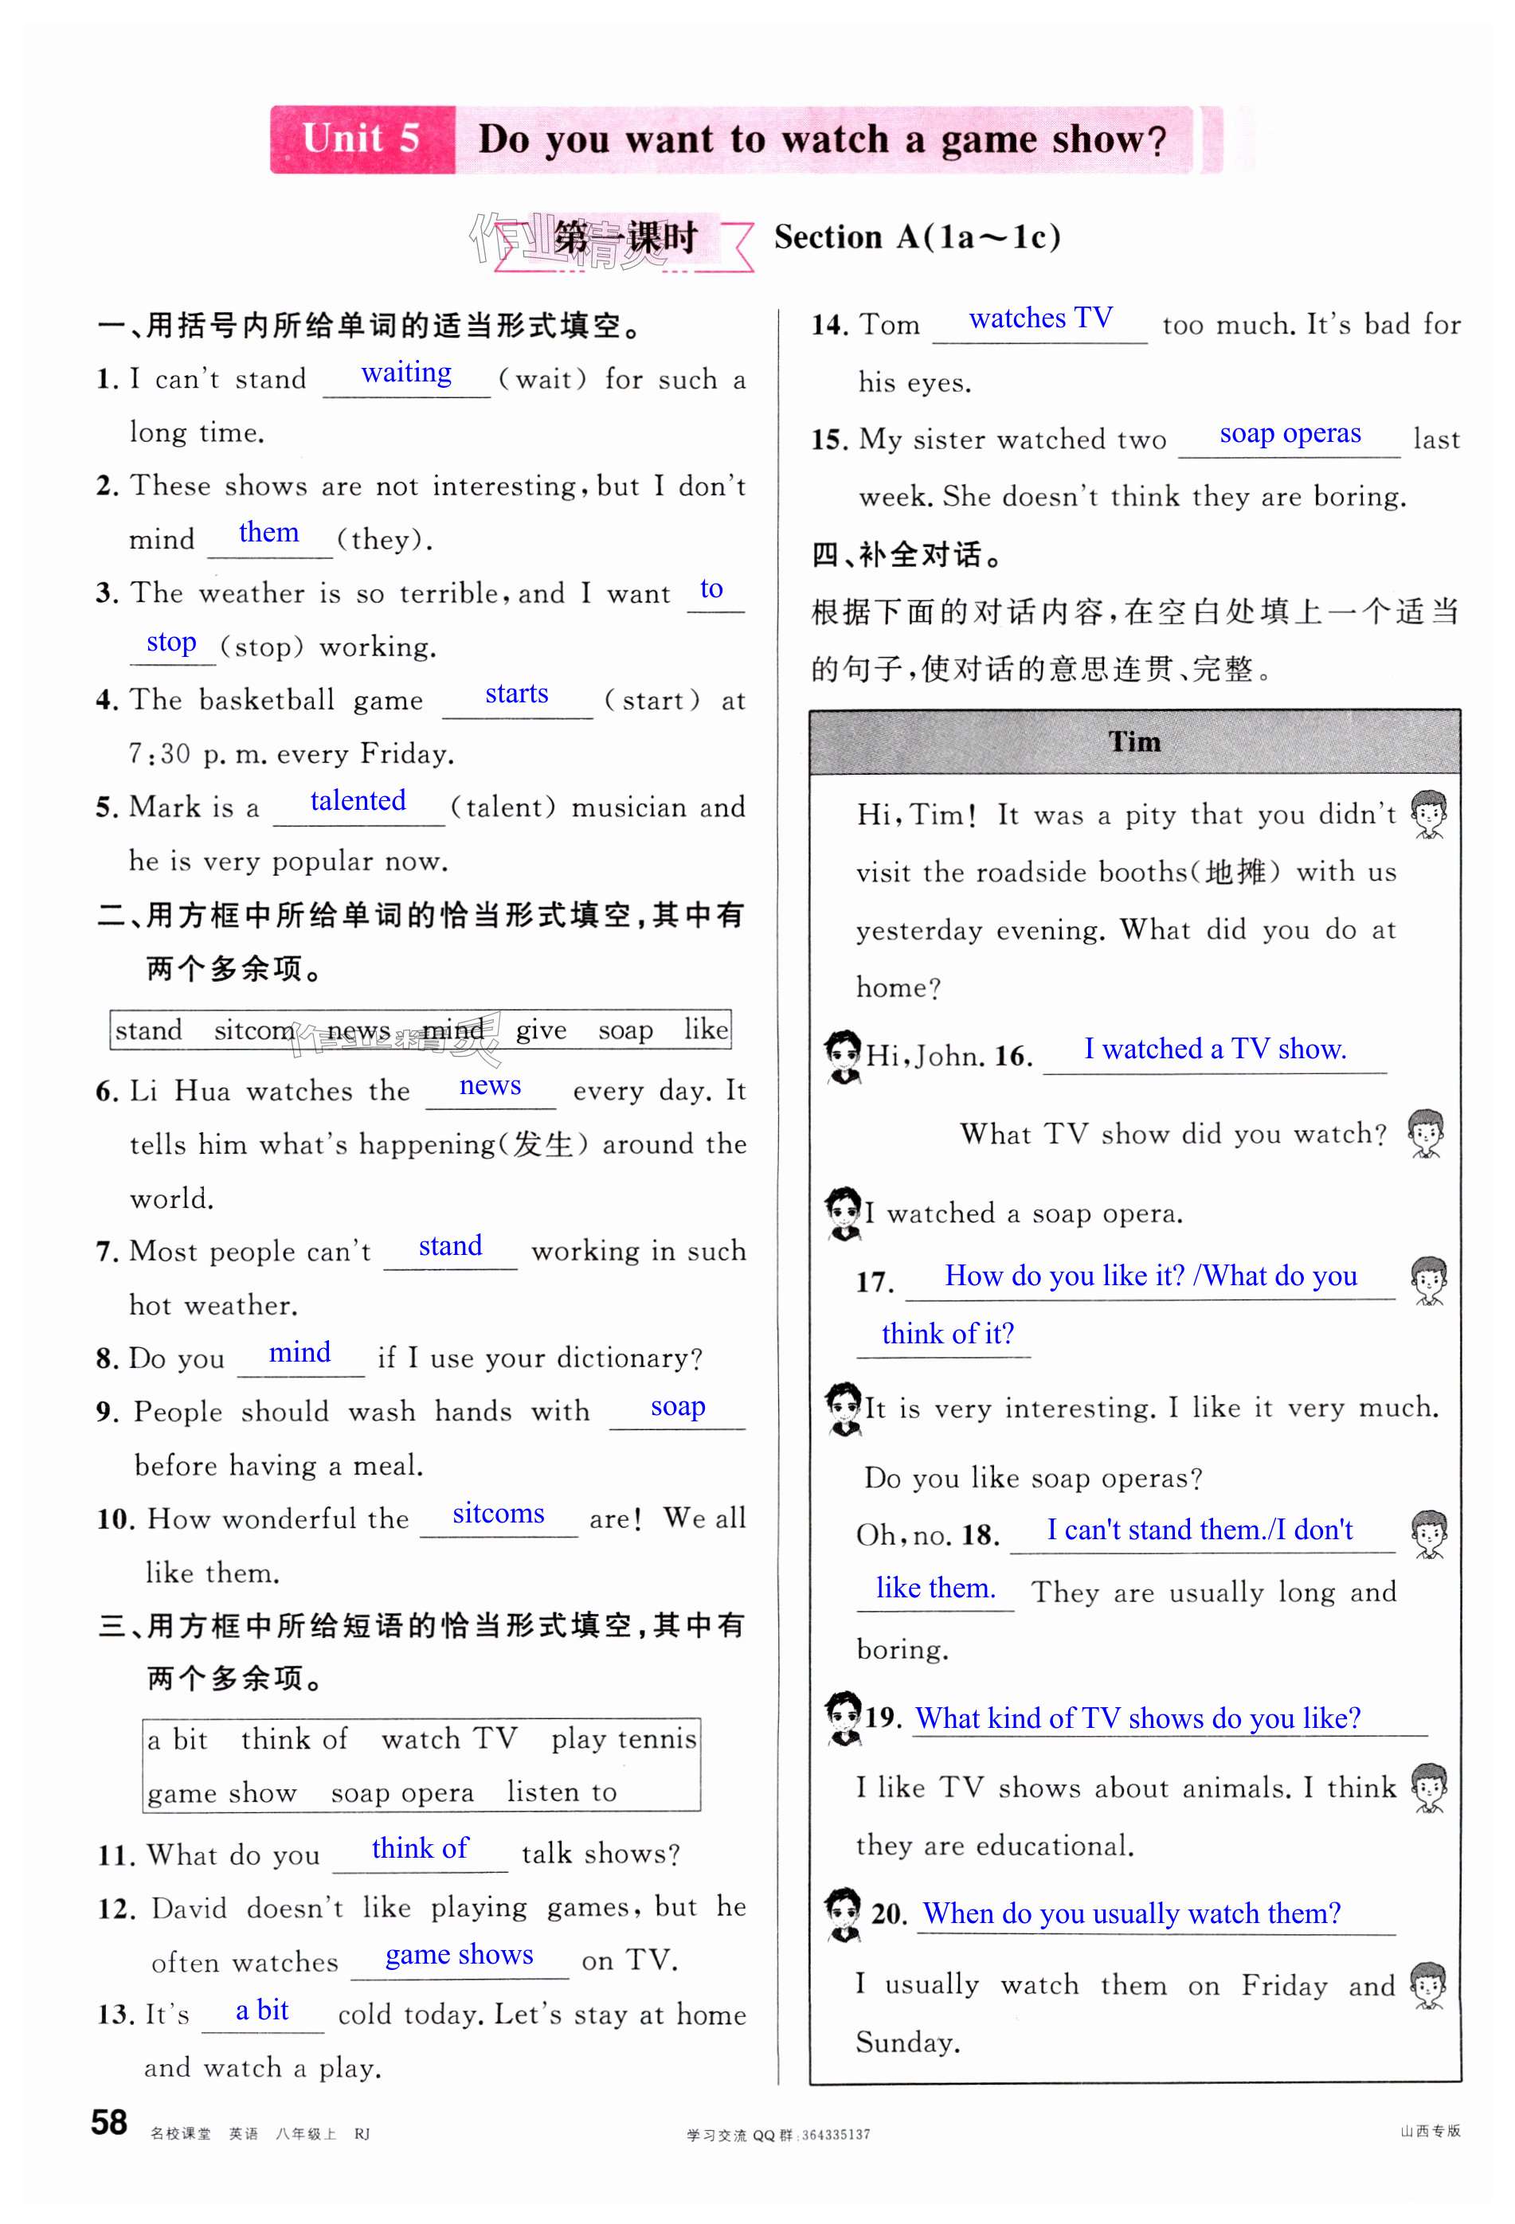Click the pink "Unit 5" label

click(x=362, y=139)
